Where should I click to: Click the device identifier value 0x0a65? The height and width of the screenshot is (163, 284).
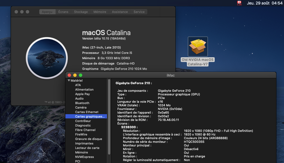(x=163, y=113)
